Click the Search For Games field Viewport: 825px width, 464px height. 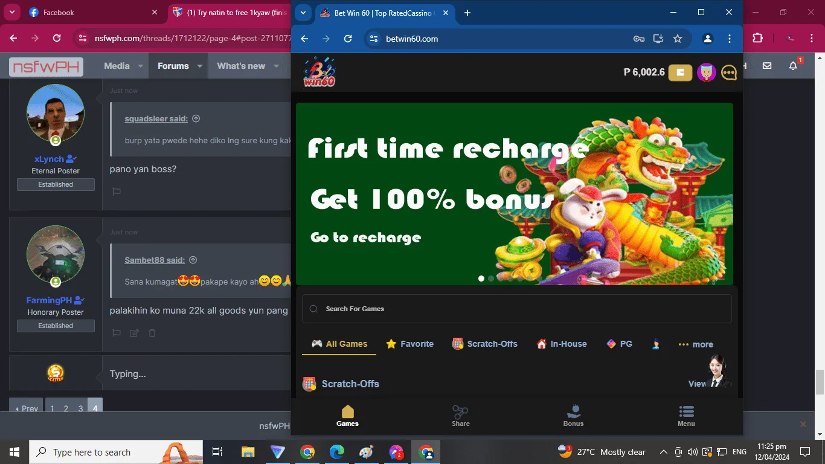pyautogui.click(x=517, y=309)
